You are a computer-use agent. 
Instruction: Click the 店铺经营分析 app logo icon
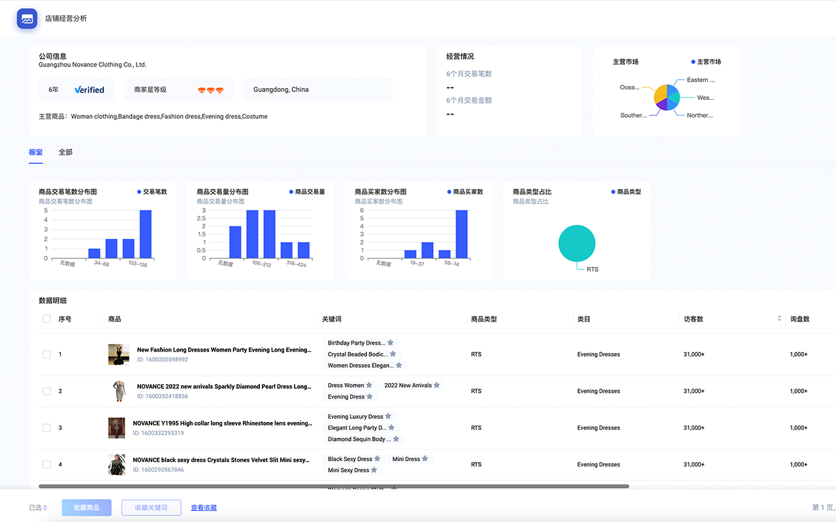point(27,19)
